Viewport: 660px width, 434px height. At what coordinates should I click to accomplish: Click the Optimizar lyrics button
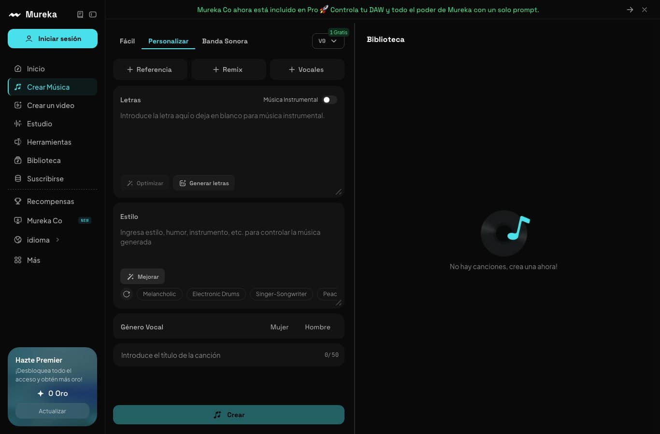145,183
